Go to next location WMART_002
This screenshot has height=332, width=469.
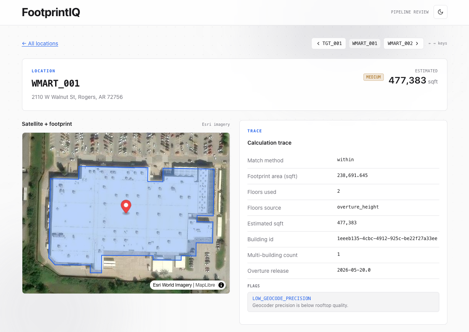[x=403, y=43]
